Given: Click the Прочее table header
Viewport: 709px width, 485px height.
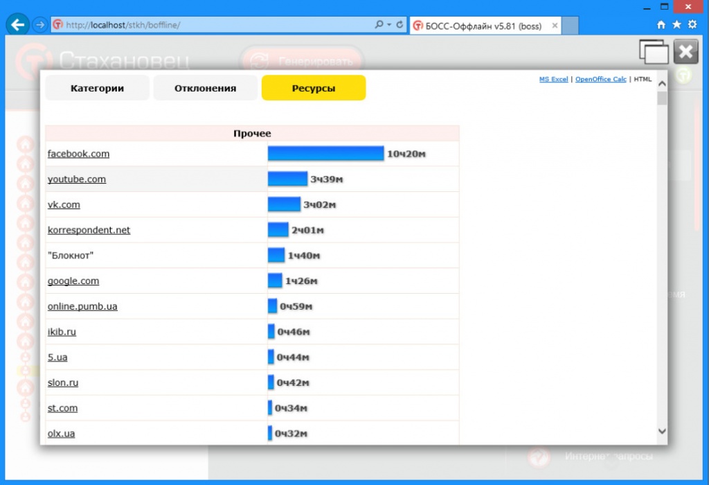Looking at the screenshot, I should (252, 133).
